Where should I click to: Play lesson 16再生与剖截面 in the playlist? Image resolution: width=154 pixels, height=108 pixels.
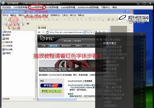pos(113,98)
